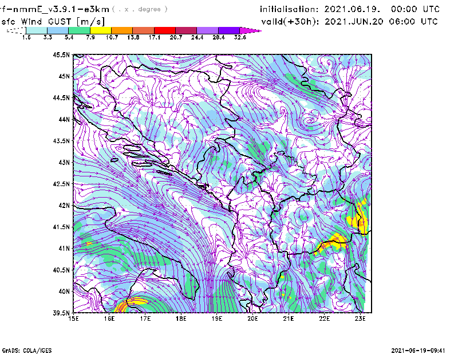Click the '45.5N' latitude label
The width and height of the screenshot is (458, 354).
pos(61,54)
